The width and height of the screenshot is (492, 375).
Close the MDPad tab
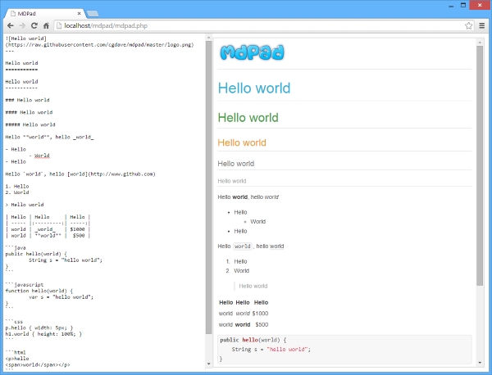click(79, 13)
